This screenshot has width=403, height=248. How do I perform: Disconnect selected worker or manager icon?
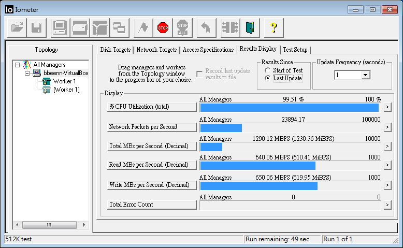click(x=231, y=27)
